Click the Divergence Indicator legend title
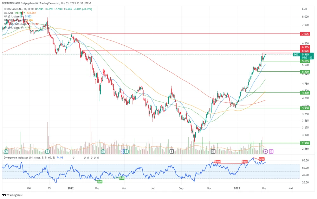 tap(29, 157)
